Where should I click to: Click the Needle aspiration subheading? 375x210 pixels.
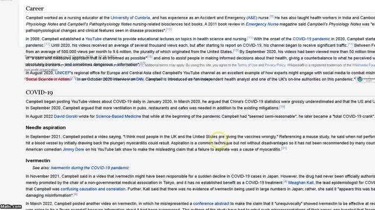46,128
